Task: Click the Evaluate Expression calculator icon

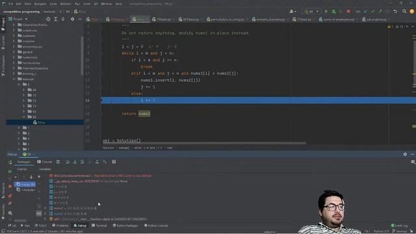Action: point(114,162)
